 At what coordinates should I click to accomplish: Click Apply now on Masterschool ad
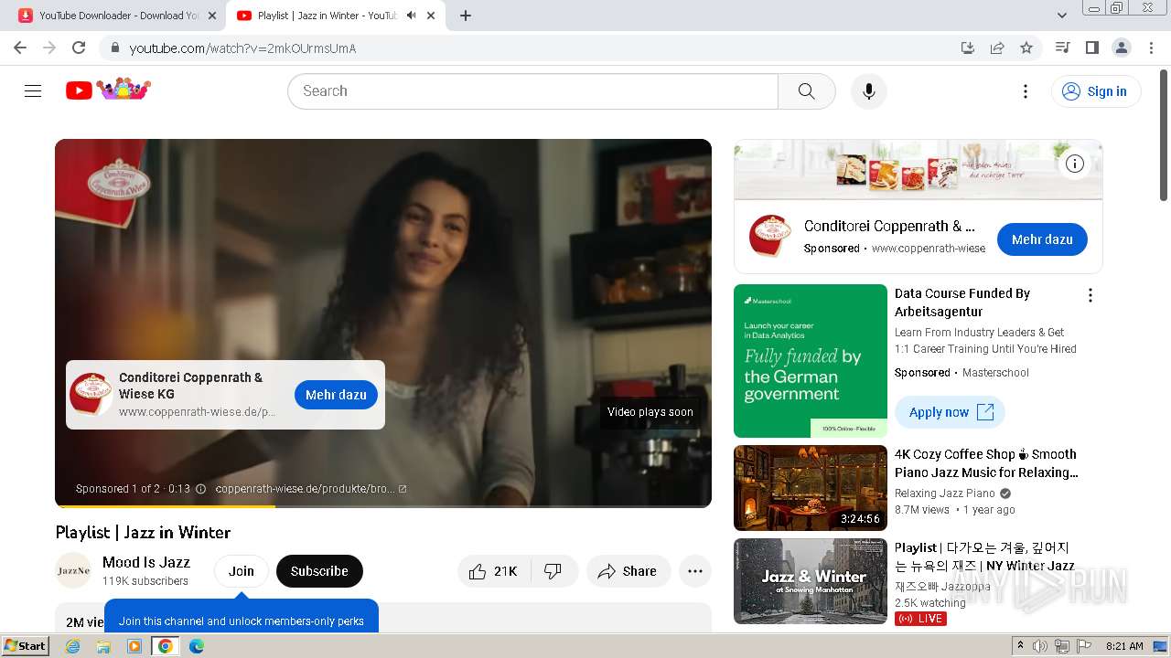point(950,412)
